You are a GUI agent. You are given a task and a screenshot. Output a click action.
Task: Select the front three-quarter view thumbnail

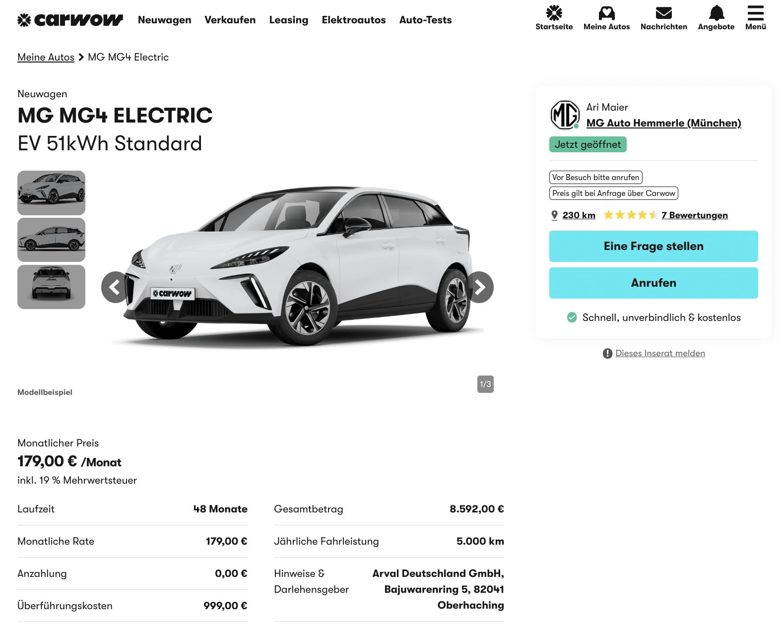[x=51, y=193]
